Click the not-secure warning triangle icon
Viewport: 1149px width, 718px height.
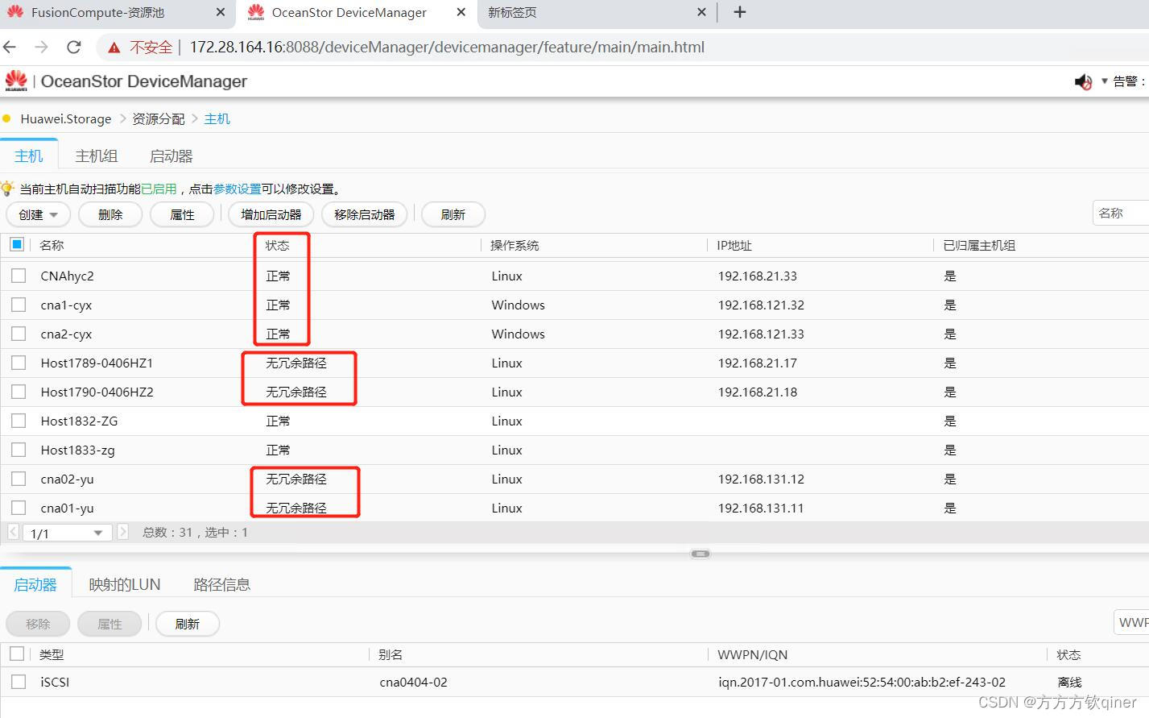(x=114, y=48)
